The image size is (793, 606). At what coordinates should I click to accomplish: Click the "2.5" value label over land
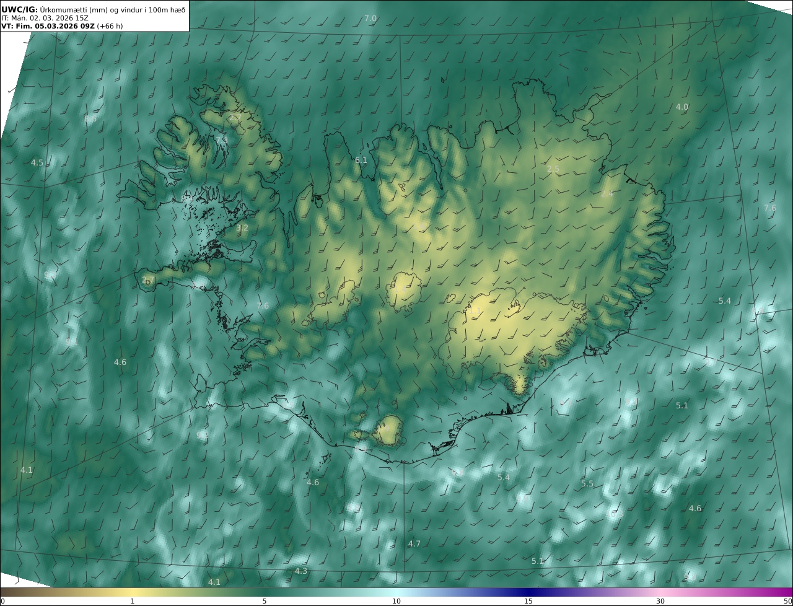[x=553, y=169]
